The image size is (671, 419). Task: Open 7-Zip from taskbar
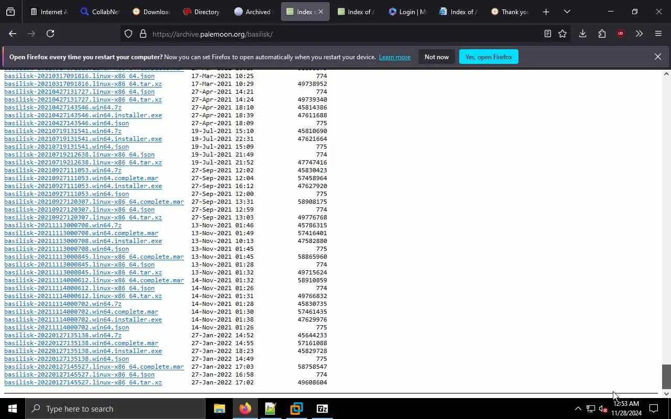click(322, 409)
